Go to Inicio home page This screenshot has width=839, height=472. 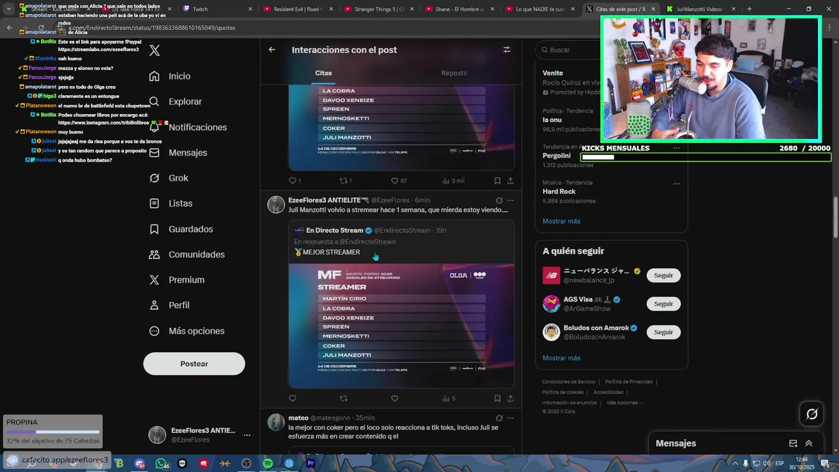coord(170,76)
